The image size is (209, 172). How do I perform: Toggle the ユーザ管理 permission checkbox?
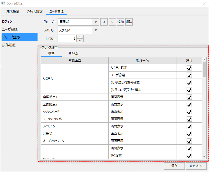189,75
